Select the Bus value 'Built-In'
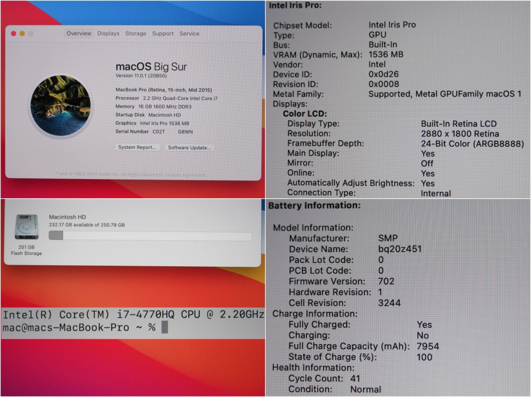Viewport: 531px width, 397px height. point(383,45)
